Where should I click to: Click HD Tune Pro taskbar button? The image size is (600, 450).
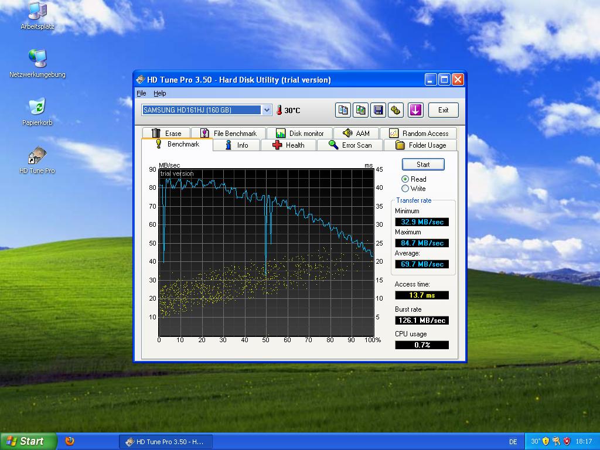pos(165,442)
